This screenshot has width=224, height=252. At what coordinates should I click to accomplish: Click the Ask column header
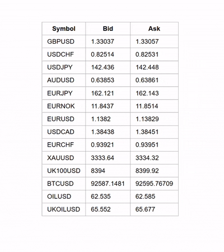pos(154,29)
